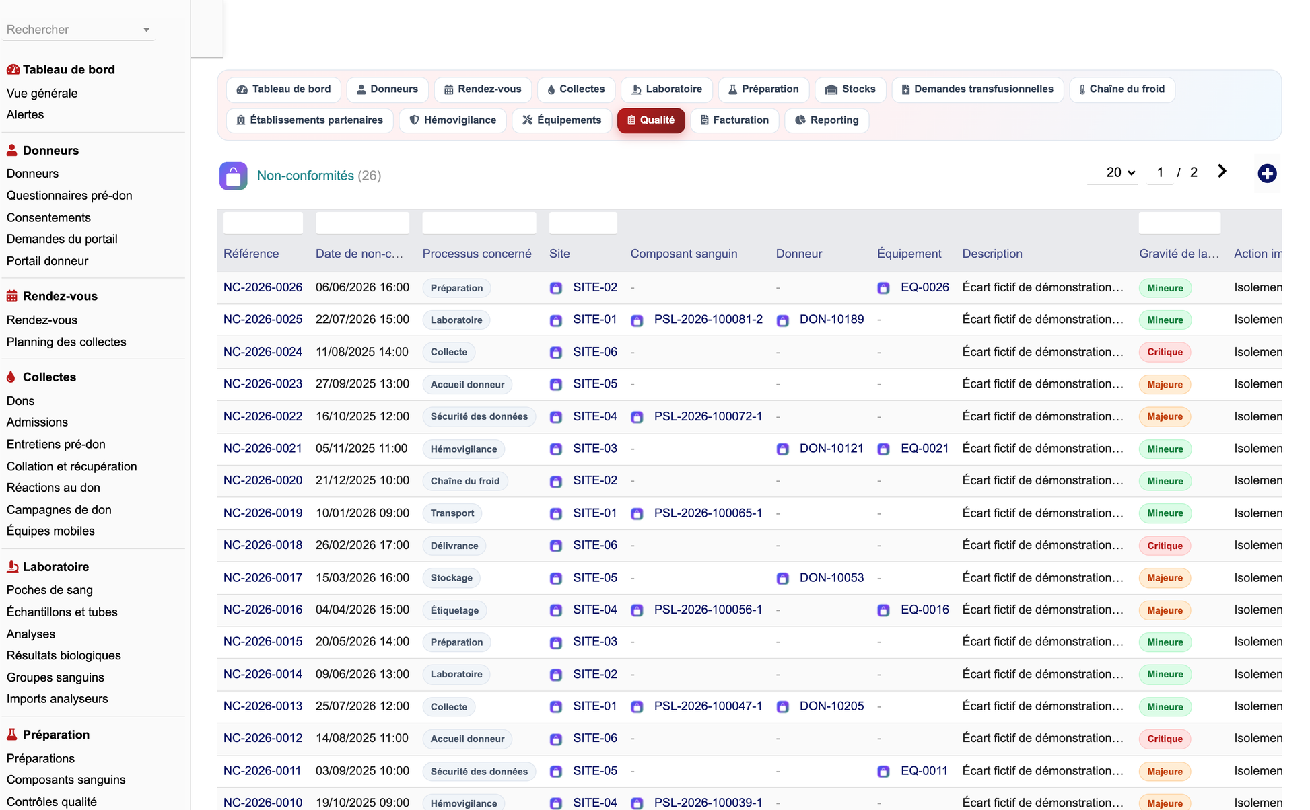
Task: Open the page size 20 dropdown
Action: [x=1120, y=172]
